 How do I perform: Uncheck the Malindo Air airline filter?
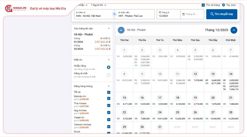click(109, 98)
